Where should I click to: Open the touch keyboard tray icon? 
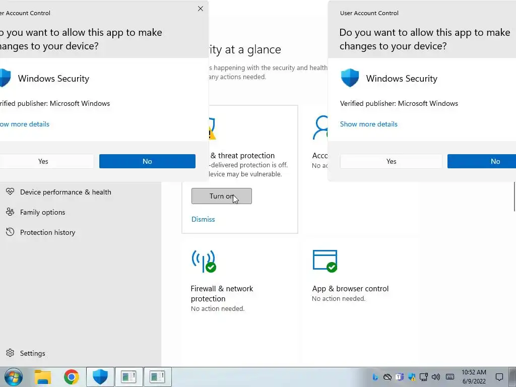point(450,377)
